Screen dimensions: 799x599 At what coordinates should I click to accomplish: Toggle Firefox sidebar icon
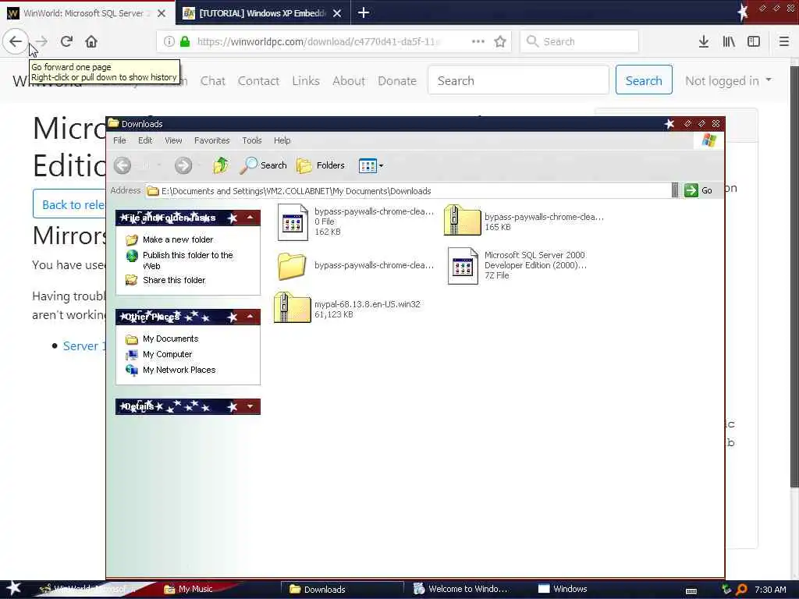click(x=754, y=41)
